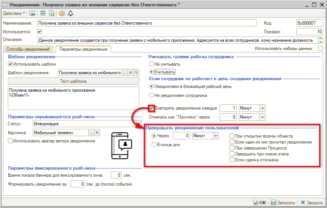Click the help question mark icon
Screen dimensions: 327x208
tap(62, 13)
